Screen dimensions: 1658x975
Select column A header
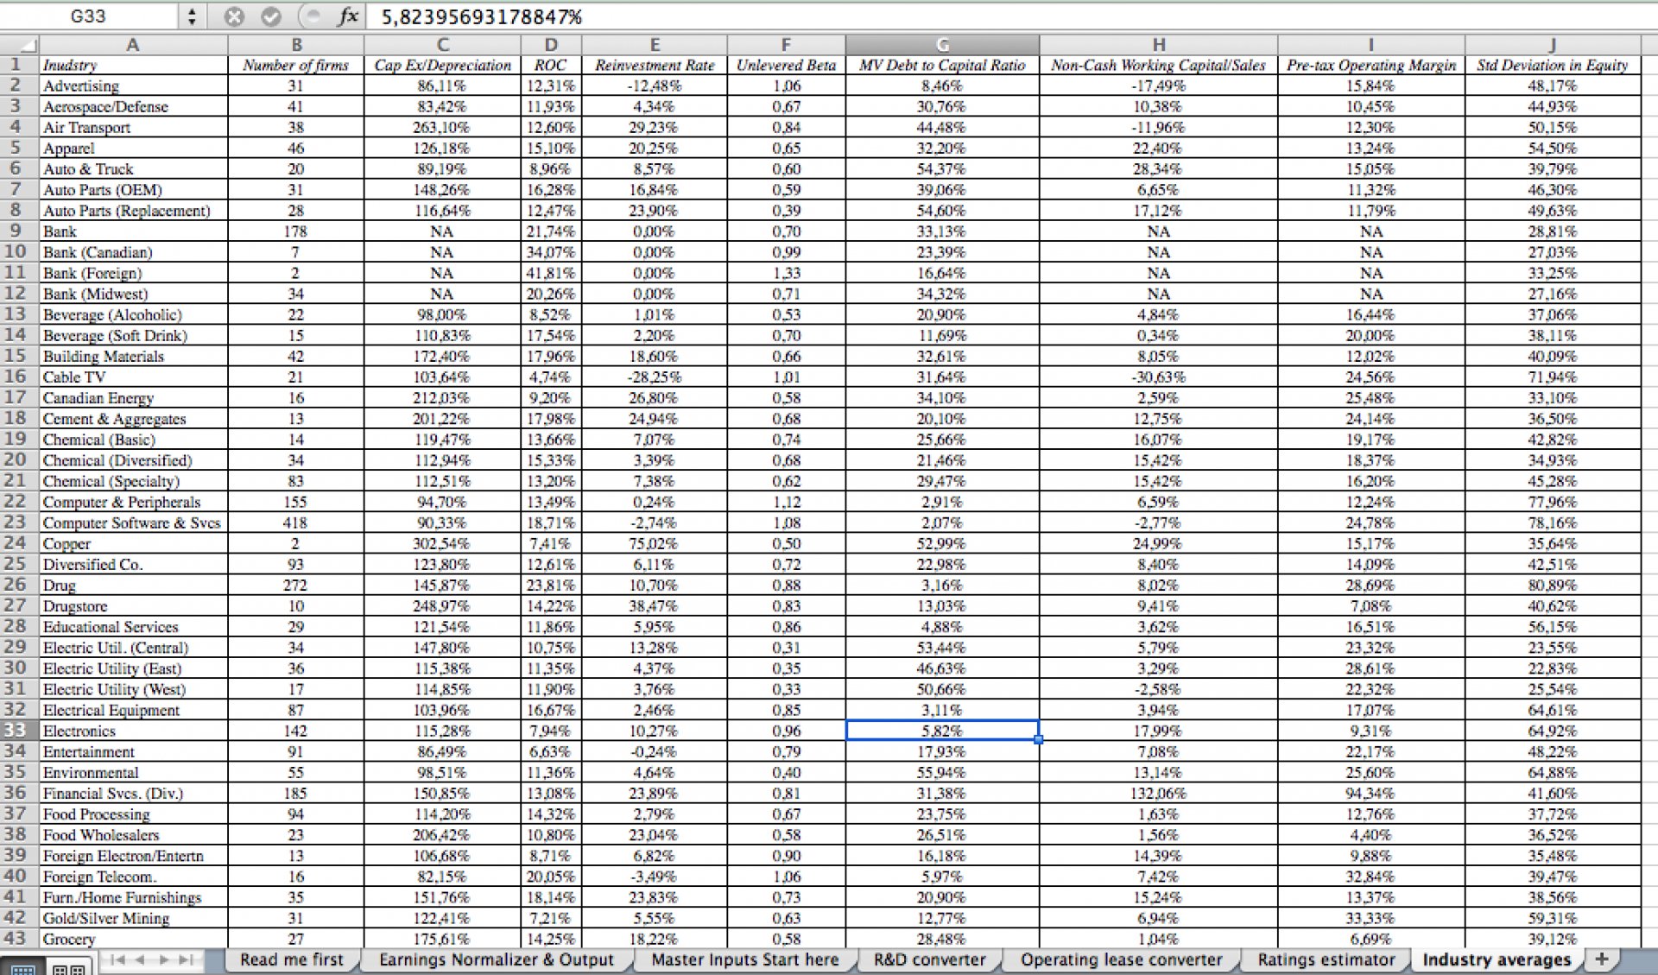(x=133, y=45)
